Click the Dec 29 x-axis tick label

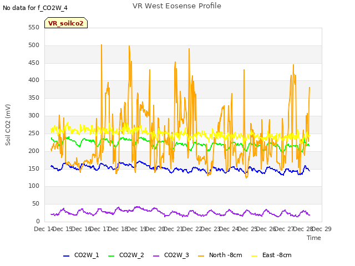coord(322,229)
